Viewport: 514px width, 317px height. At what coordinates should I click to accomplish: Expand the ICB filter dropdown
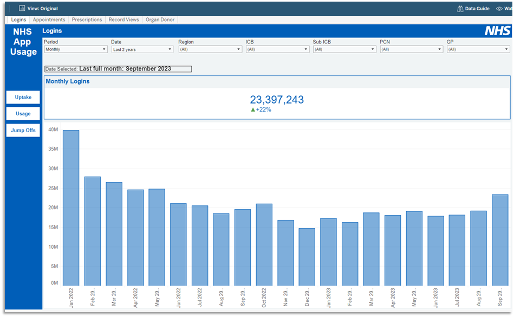277,49
